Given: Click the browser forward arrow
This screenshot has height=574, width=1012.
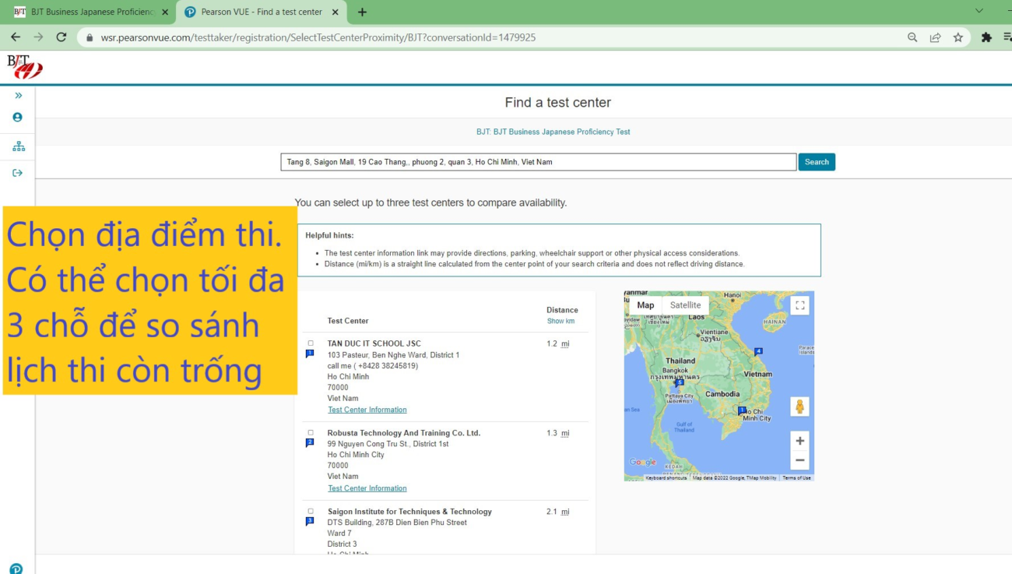Looking at the screenshot, I should point(38,37).
